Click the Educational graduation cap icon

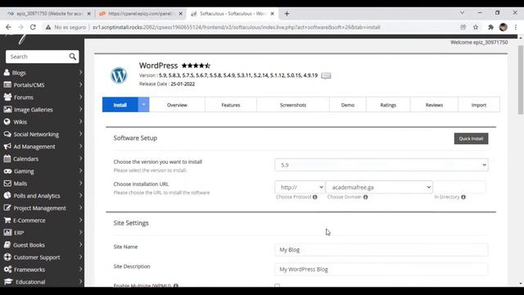click(8, 282)
